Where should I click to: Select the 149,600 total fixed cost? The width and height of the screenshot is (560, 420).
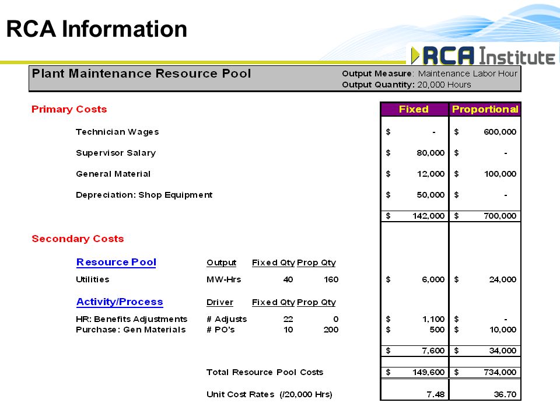tap(429, 372)
